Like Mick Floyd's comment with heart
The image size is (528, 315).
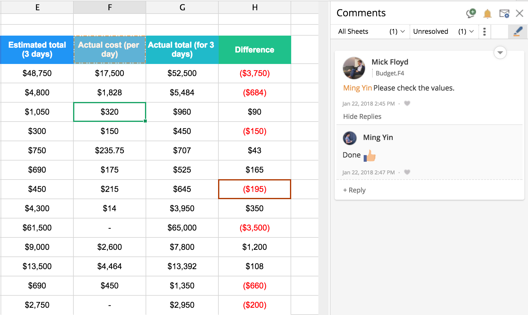(407, 103)
